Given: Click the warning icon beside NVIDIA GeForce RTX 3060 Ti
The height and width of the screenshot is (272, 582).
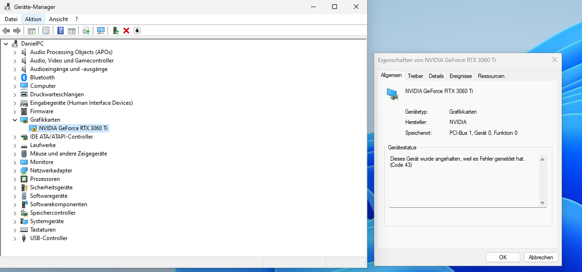Looking at the screenshot, I should 33,128.
